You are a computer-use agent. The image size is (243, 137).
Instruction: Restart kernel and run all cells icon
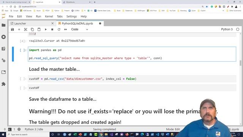coord(66,29)
